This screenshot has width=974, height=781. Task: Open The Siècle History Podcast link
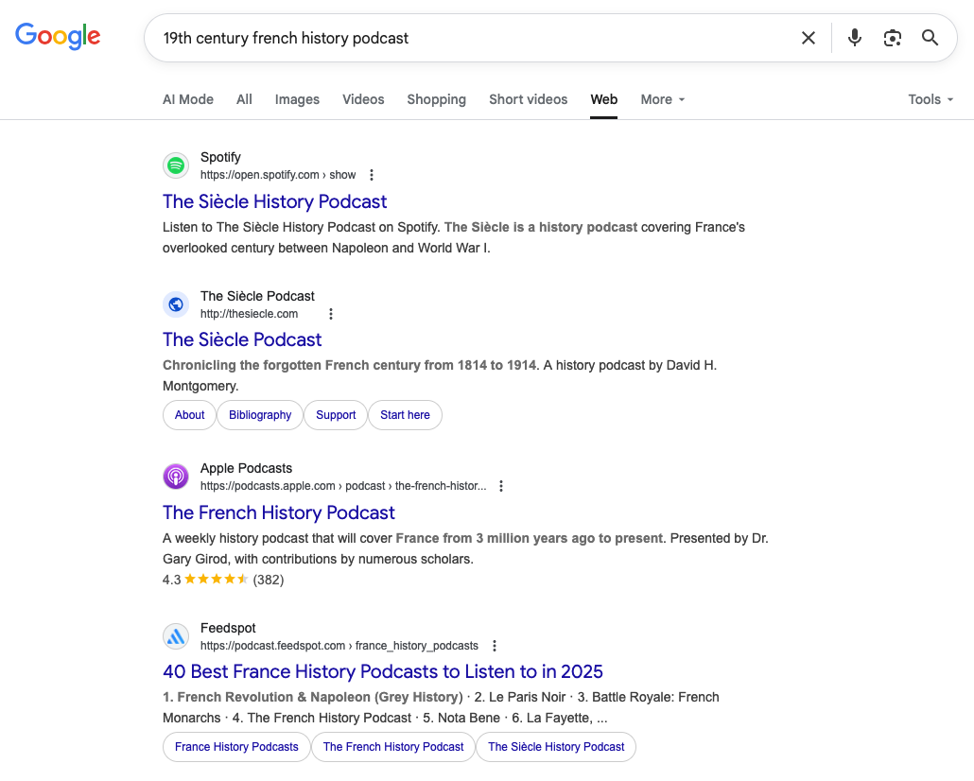274,201
